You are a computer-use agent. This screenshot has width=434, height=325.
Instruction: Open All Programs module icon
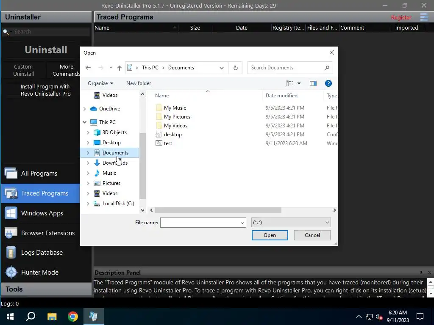11,173
